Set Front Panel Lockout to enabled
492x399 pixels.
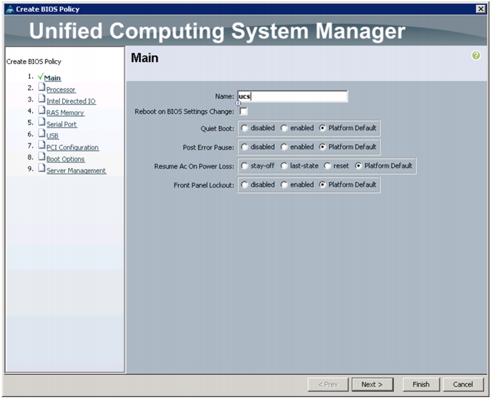(284, 185)
